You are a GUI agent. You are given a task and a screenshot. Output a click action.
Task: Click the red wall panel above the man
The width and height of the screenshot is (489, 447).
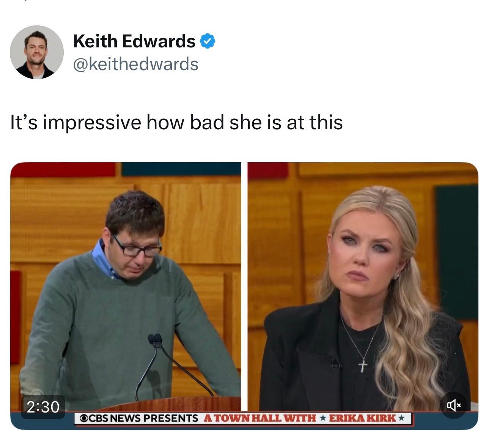63,169
